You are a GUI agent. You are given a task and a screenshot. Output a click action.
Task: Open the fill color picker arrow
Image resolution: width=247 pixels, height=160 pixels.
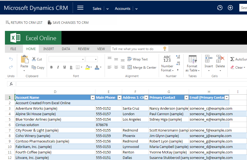pos(91,67)
